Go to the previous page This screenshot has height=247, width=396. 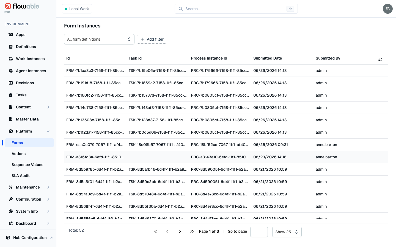tap(167, 231)
